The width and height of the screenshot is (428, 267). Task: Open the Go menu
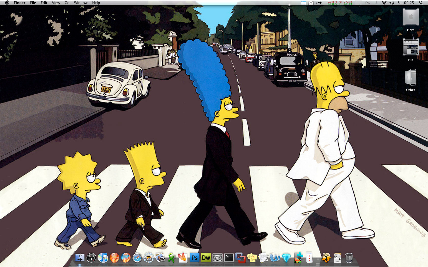pos(67,3)
